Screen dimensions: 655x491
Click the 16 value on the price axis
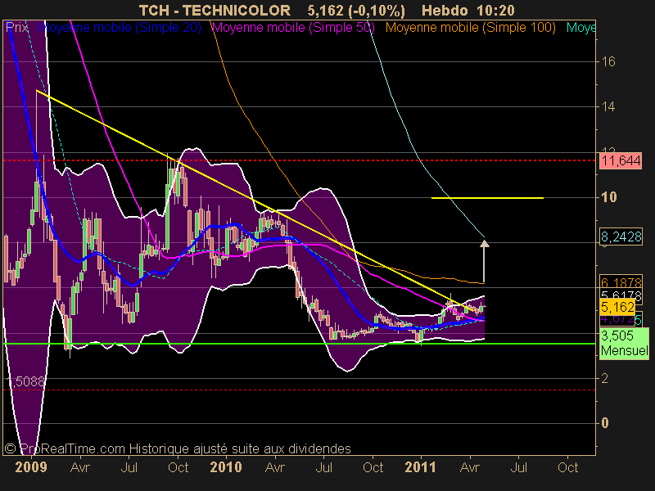tap(608, 62)
